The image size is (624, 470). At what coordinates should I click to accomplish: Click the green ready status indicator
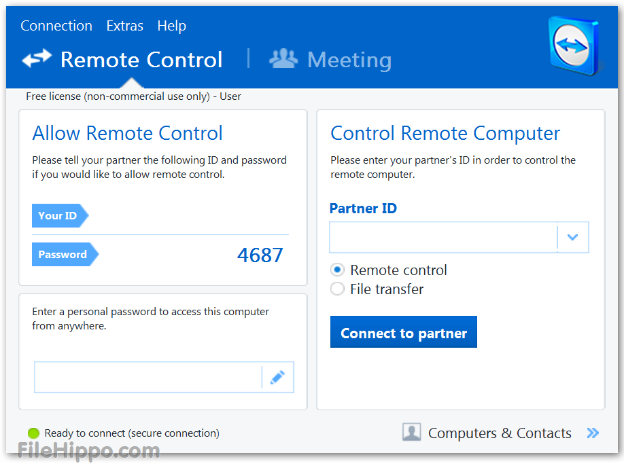(33, 433)
